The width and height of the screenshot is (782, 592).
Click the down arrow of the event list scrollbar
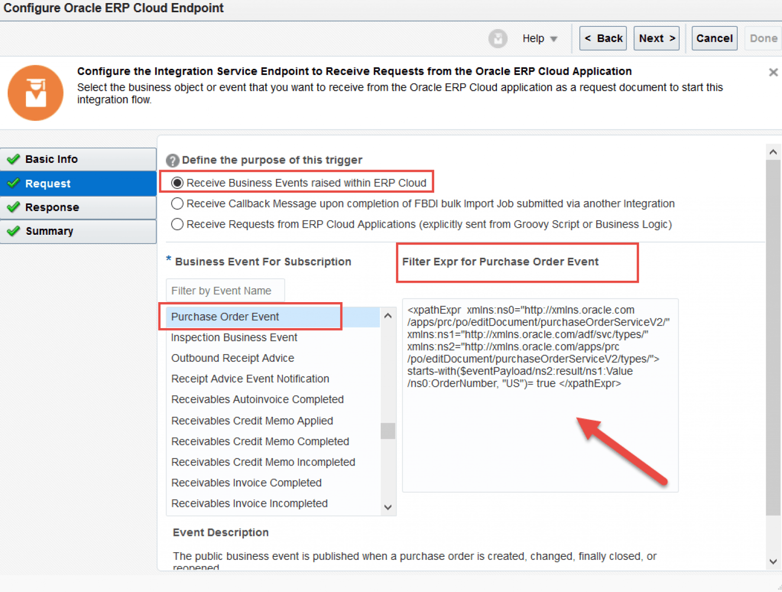[388, 507]
